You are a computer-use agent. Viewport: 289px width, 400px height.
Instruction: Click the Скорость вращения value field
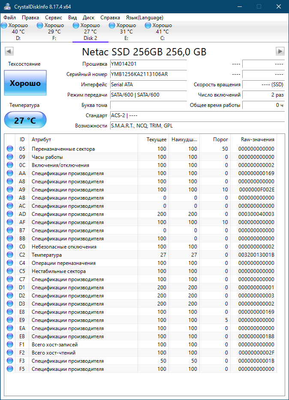pyautogui.click(x=264, y=85)
